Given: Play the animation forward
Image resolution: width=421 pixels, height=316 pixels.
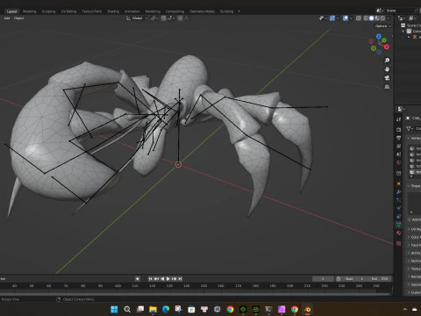Looking at the screenshot, I should (x=168, y=278).
